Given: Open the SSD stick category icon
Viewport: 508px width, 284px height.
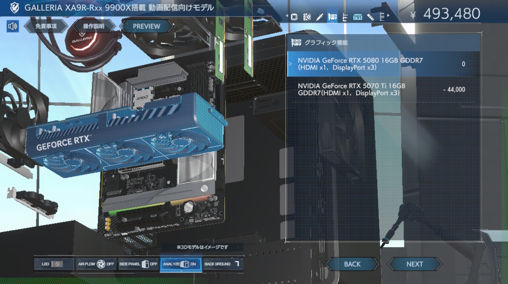Looking at the screenshot, I should pyautogui.click(x=370, y=17).
